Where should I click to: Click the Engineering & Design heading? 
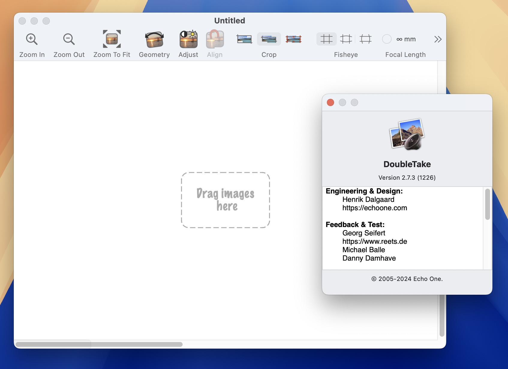point(364,191)
